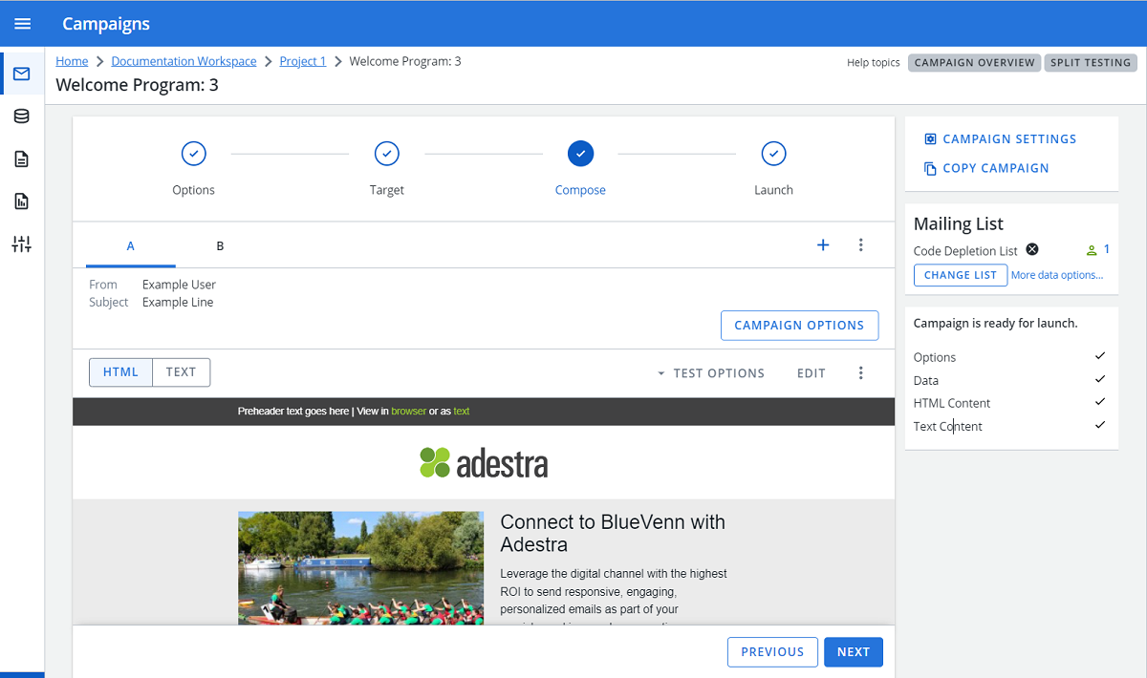This screenshot has width=1147, height=678.
Task: Switch to variant B tab
Action: click(x=220, y=246)
